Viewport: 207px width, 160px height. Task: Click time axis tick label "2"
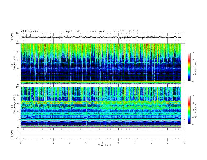tap(53, 143)
